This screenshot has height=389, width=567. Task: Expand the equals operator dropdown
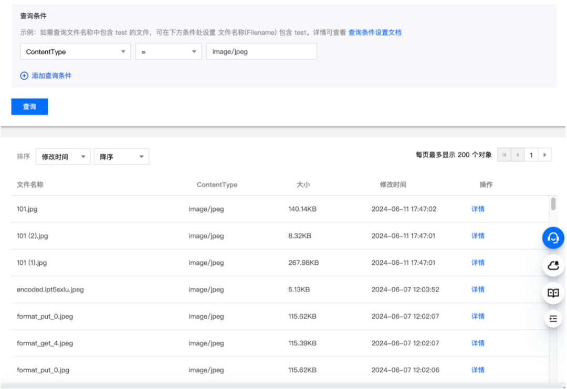[168, 51]
